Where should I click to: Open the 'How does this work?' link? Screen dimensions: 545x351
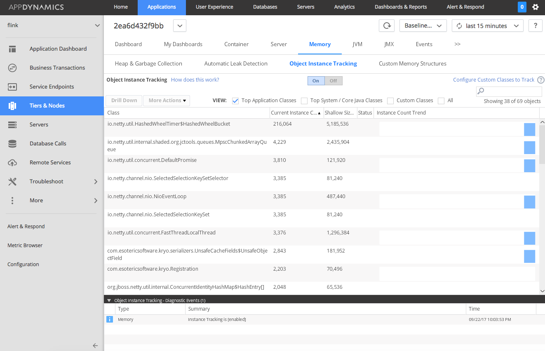(195, 80)
